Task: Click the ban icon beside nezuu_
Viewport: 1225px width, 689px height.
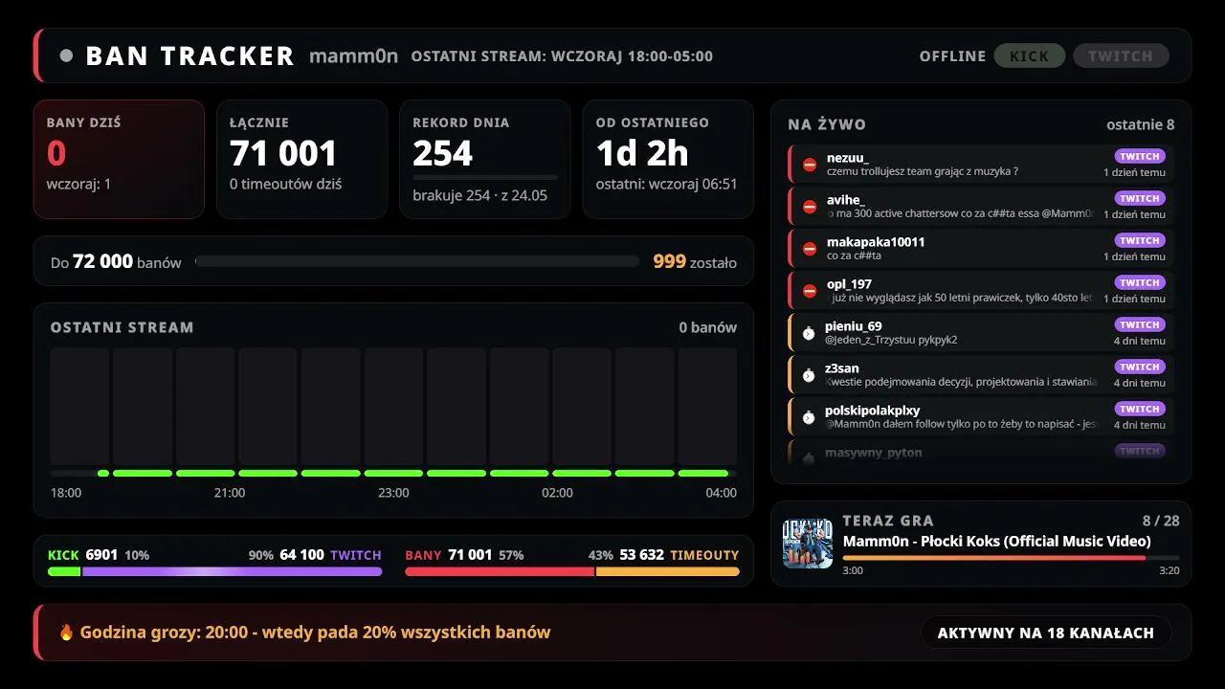Action: (x=810, y=165)
